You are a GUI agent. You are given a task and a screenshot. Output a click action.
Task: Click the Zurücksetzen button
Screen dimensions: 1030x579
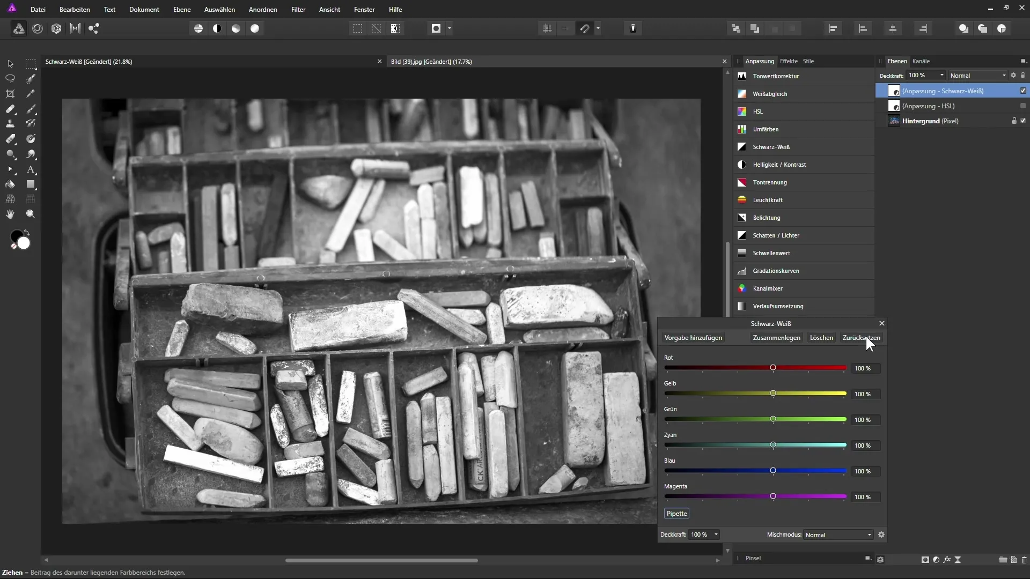pyautogui.click(x=861, y=338)
